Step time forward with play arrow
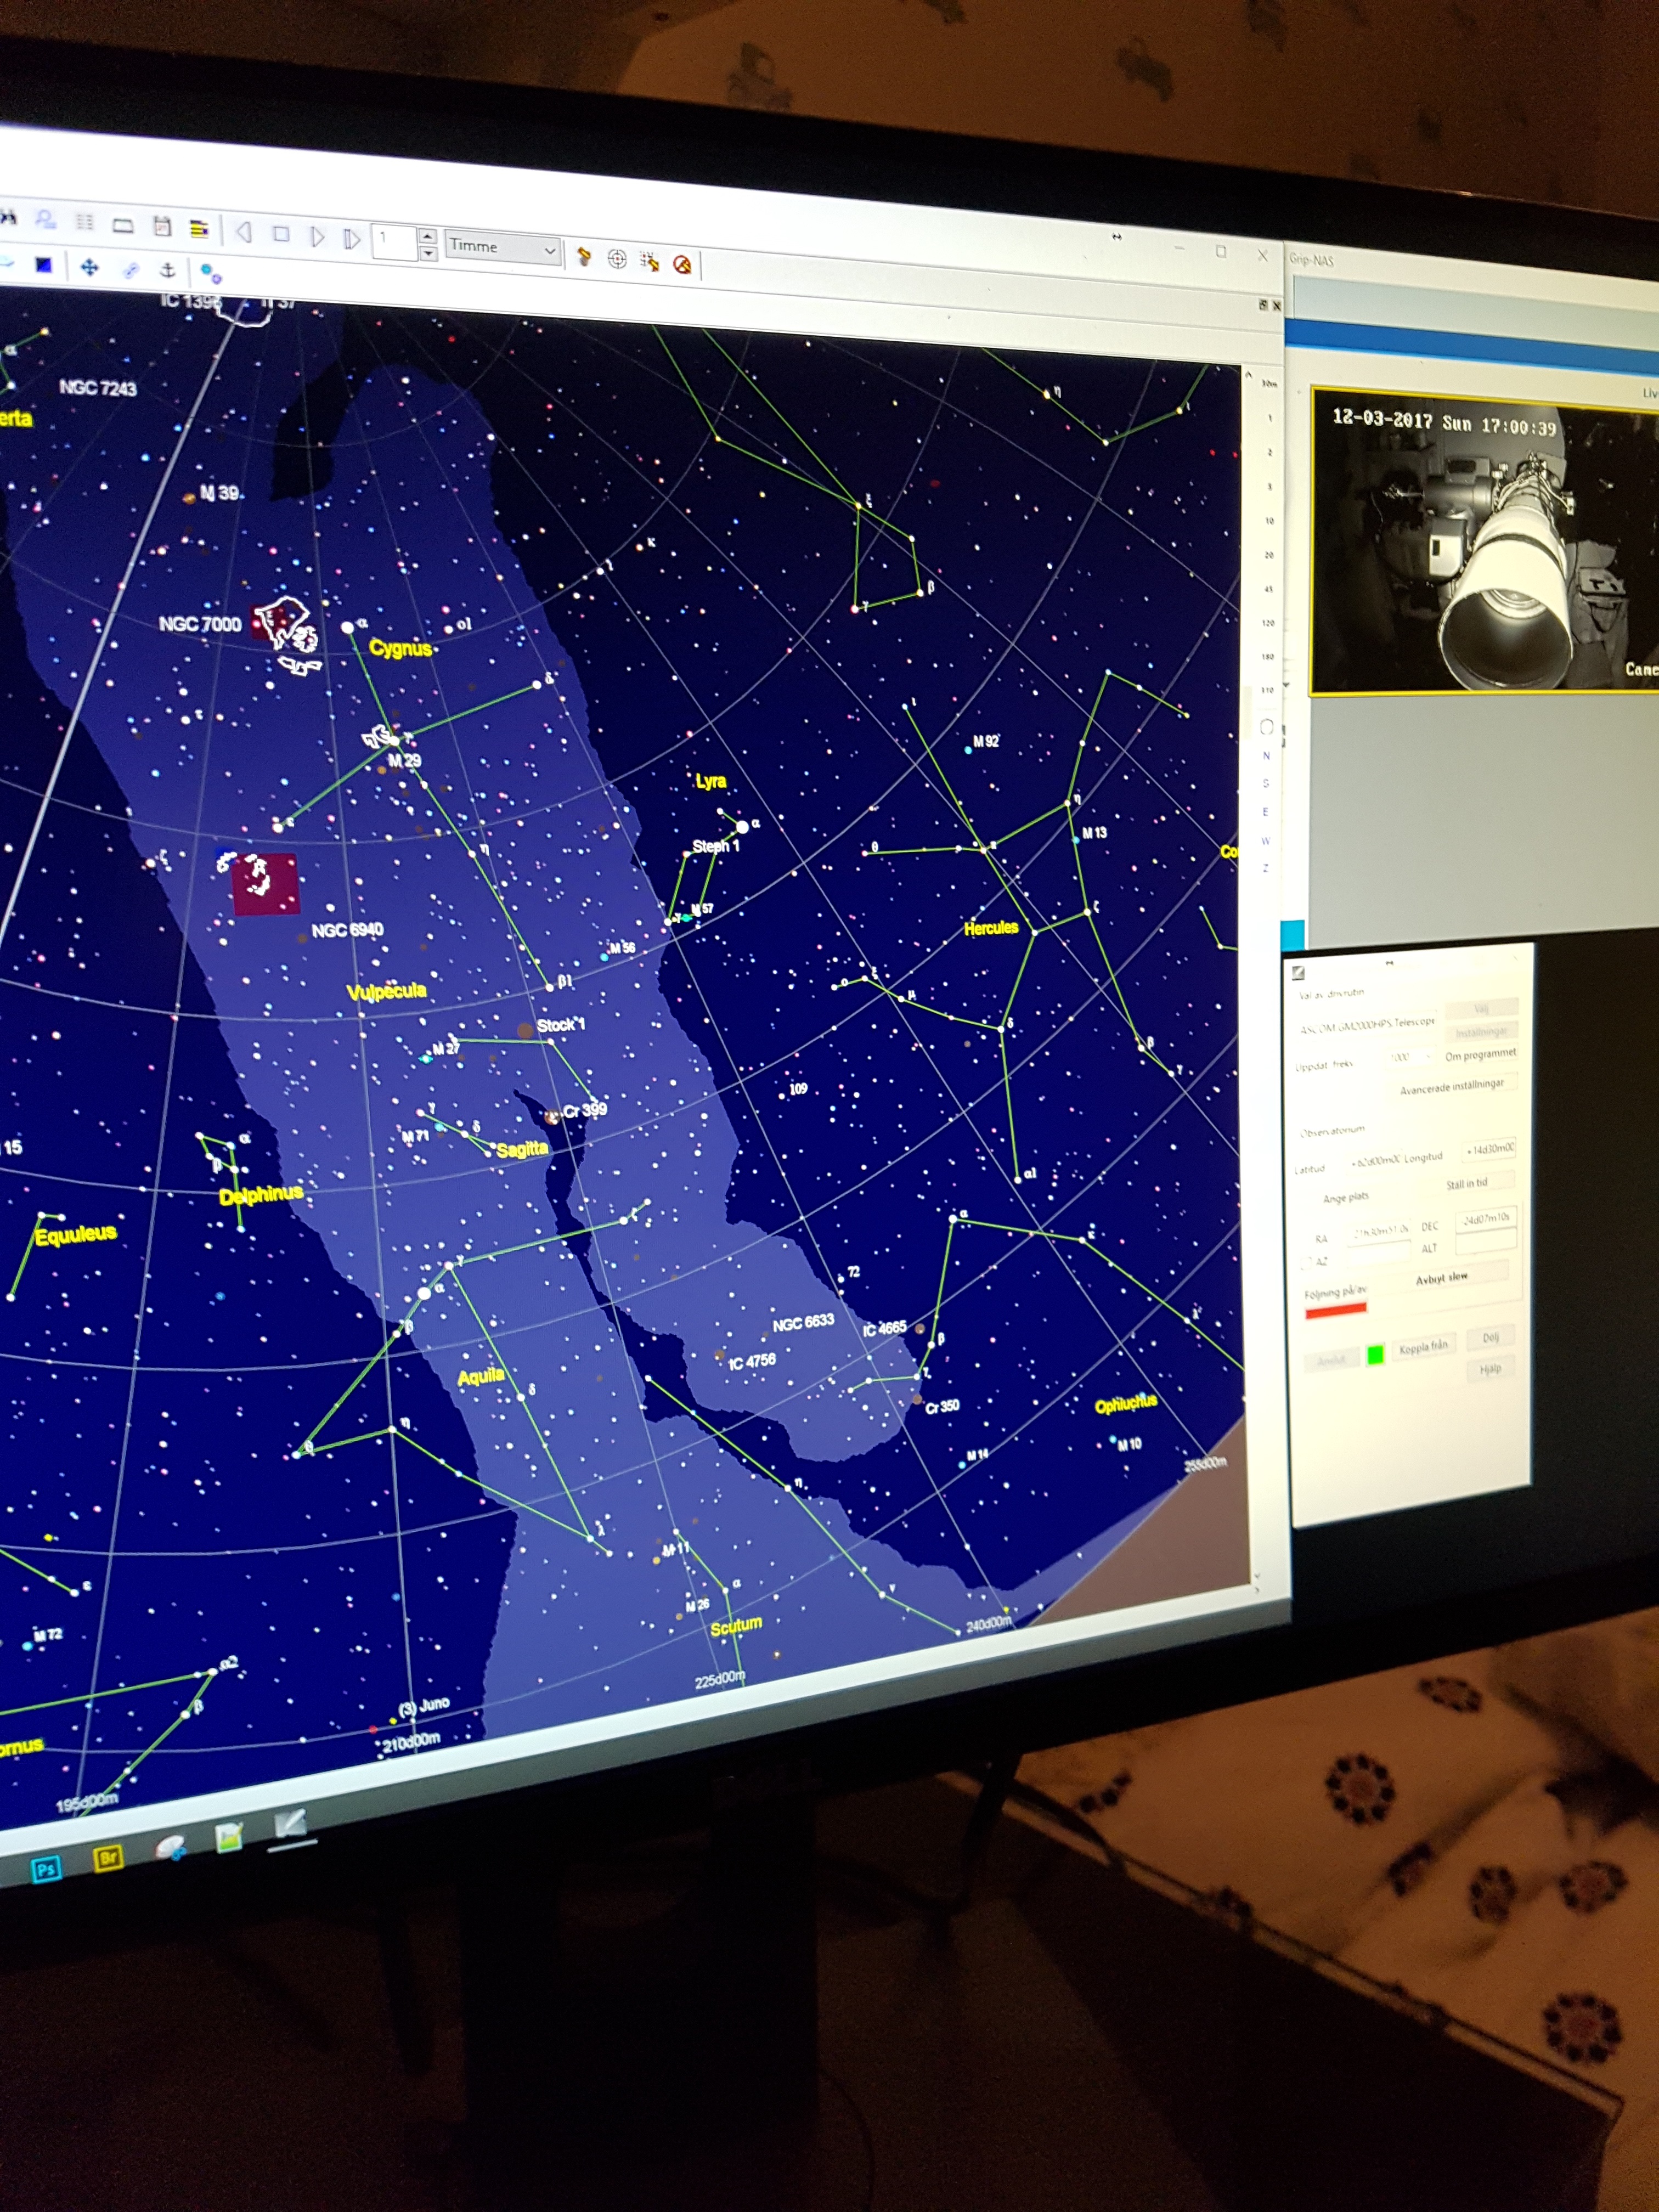This screenshot has height=2212, width=1659. [x=317, y=236]
